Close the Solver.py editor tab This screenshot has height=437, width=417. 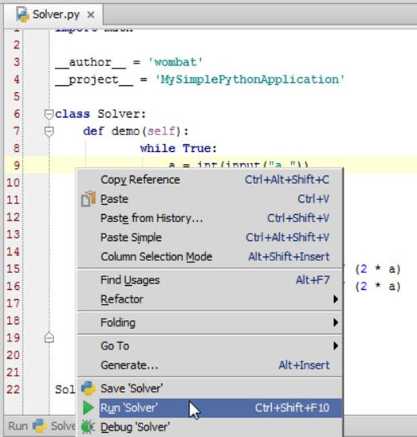click(91, 14)
